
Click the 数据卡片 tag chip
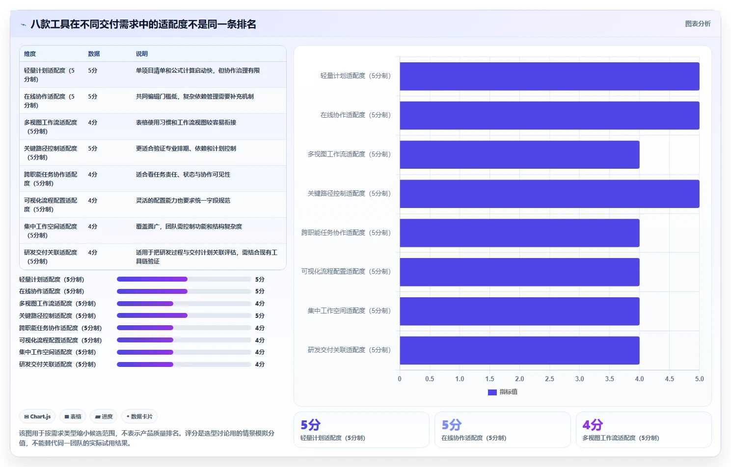[x=139, y=416]
